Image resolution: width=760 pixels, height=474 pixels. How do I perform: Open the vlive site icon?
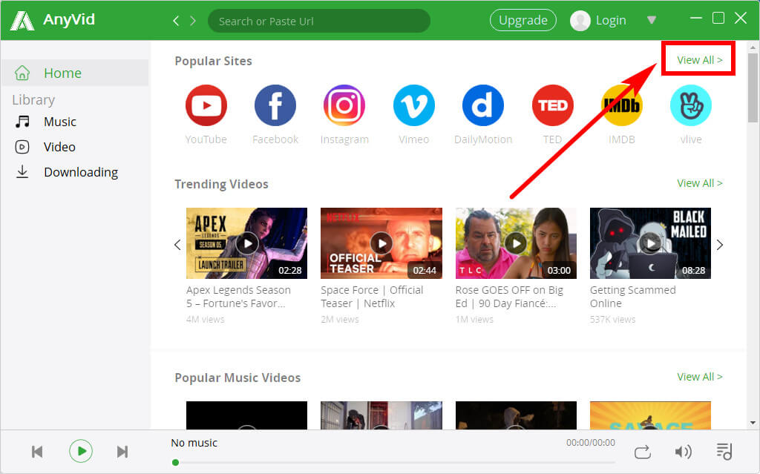tap(691, 105)
